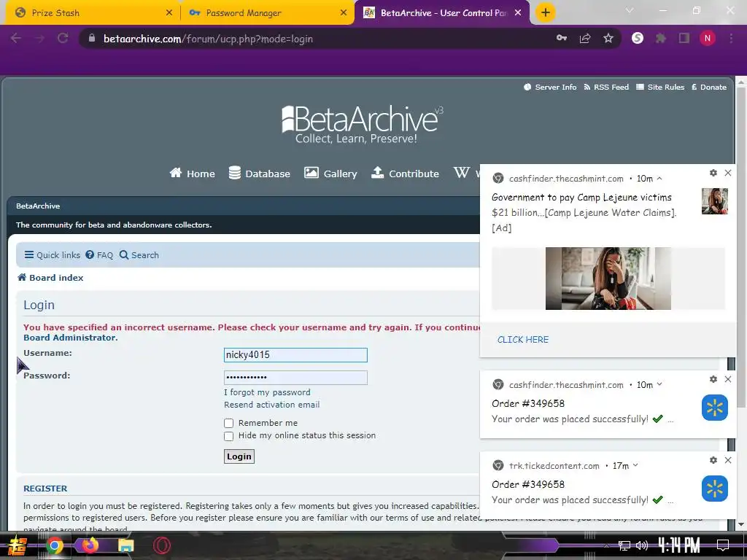Image resolution: width=747 pixels, height=560 pixels.
Task: Expand the cashfinder Order #349658 notification
Action: (x=659, y=384)
